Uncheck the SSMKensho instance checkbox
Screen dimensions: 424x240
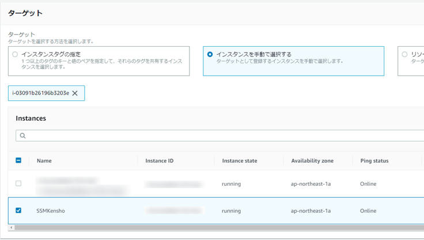[18, 211]
